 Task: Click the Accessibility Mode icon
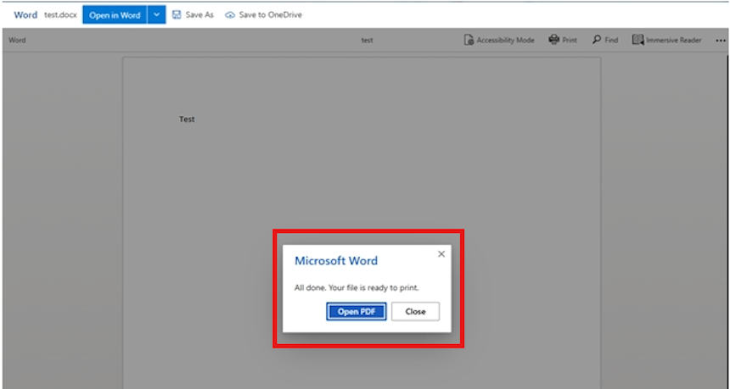pyautogui.click(x=469, y=40)
